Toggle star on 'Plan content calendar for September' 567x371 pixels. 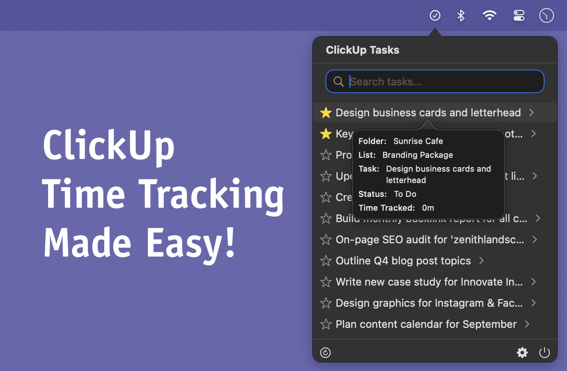[326, 324]
